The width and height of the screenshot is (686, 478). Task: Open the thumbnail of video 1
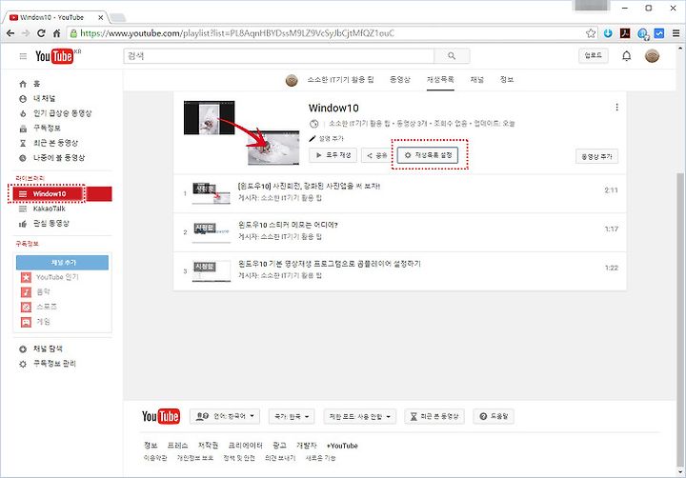click(x=212, y=193)
